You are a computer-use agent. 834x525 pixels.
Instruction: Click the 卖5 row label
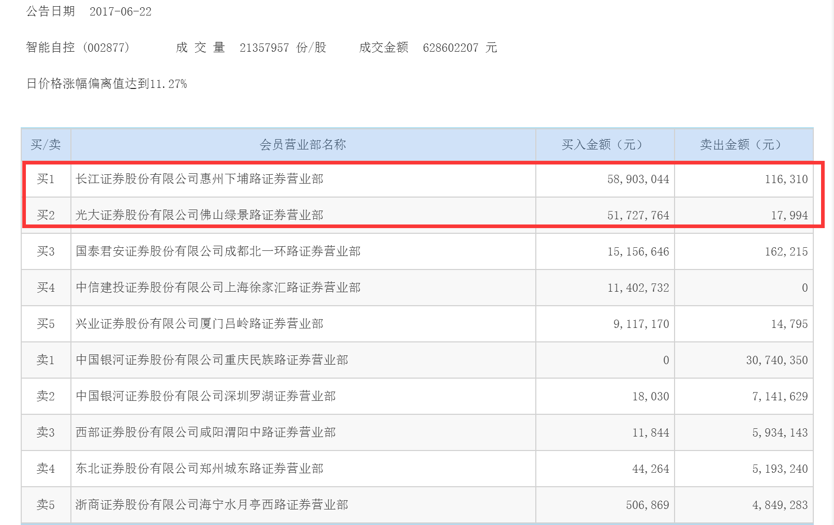(x=46, y=505)
